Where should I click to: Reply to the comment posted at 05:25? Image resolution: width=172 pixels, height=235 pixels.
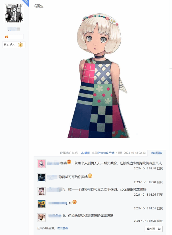[x=160, y=221]
